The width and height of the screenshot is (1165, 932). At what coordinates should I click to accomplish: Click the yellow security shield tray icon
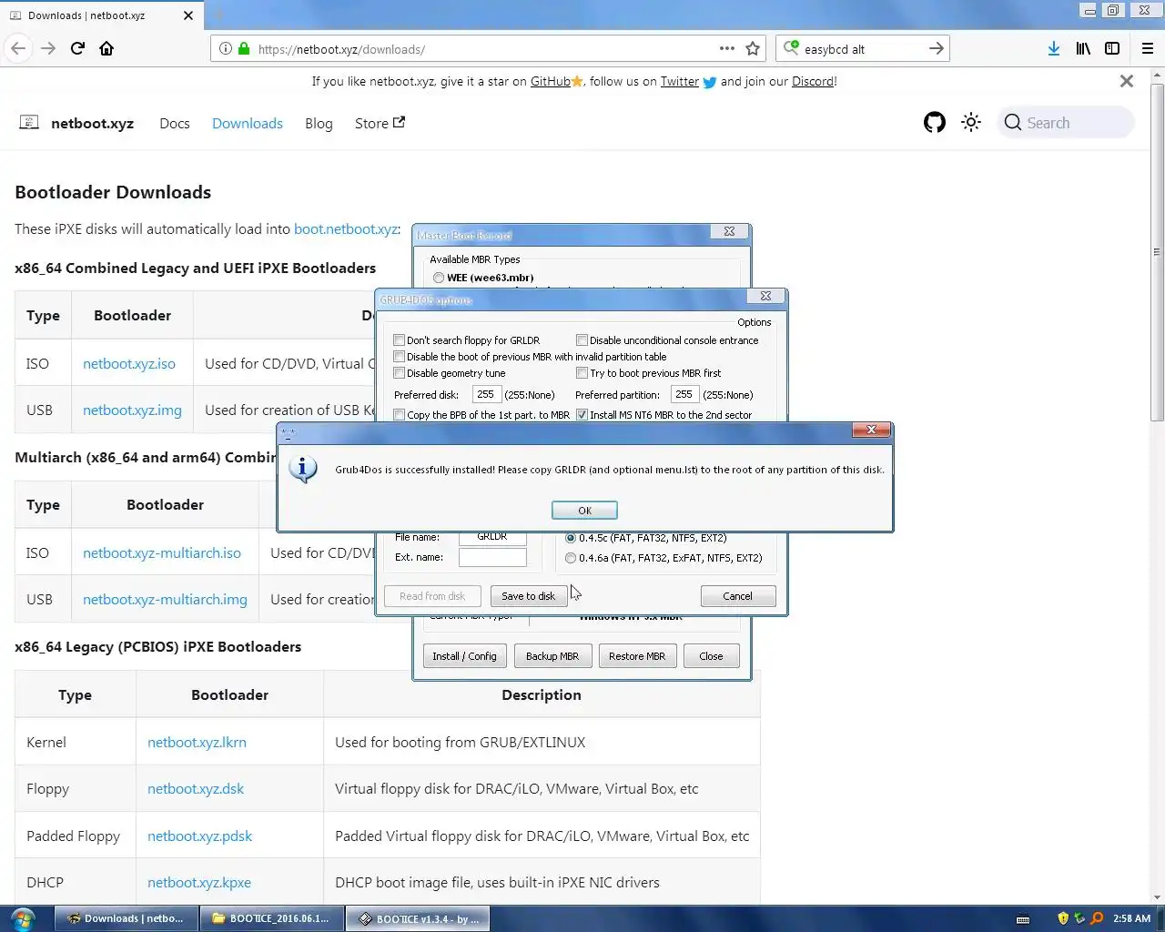pos(1062,918)
